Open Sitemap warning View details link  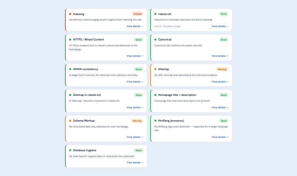(220, 81)
